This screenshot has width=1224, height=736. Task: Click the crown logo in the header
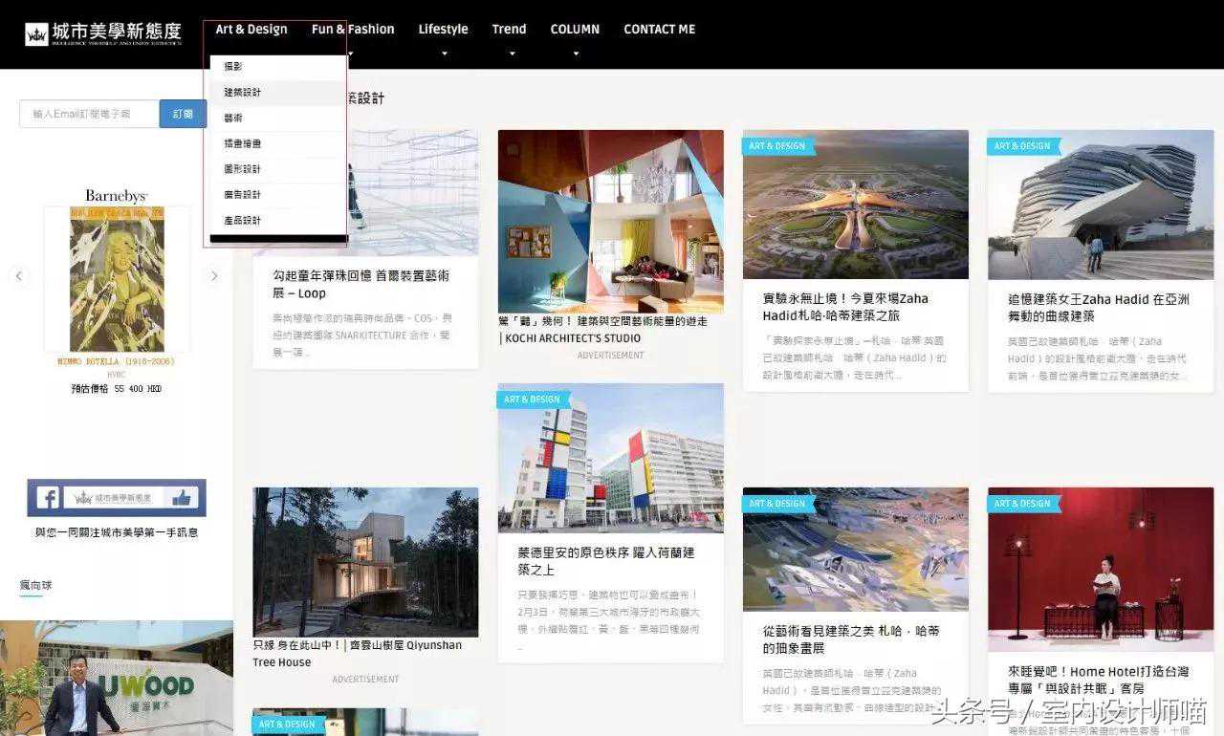pyautogui.click(x=36, y=34)
